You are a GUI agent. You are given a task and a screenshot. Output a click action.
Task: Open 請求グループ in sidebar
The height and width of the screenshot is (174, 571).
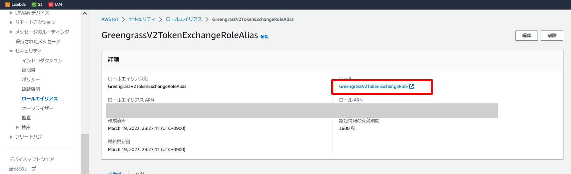(23, 169)
